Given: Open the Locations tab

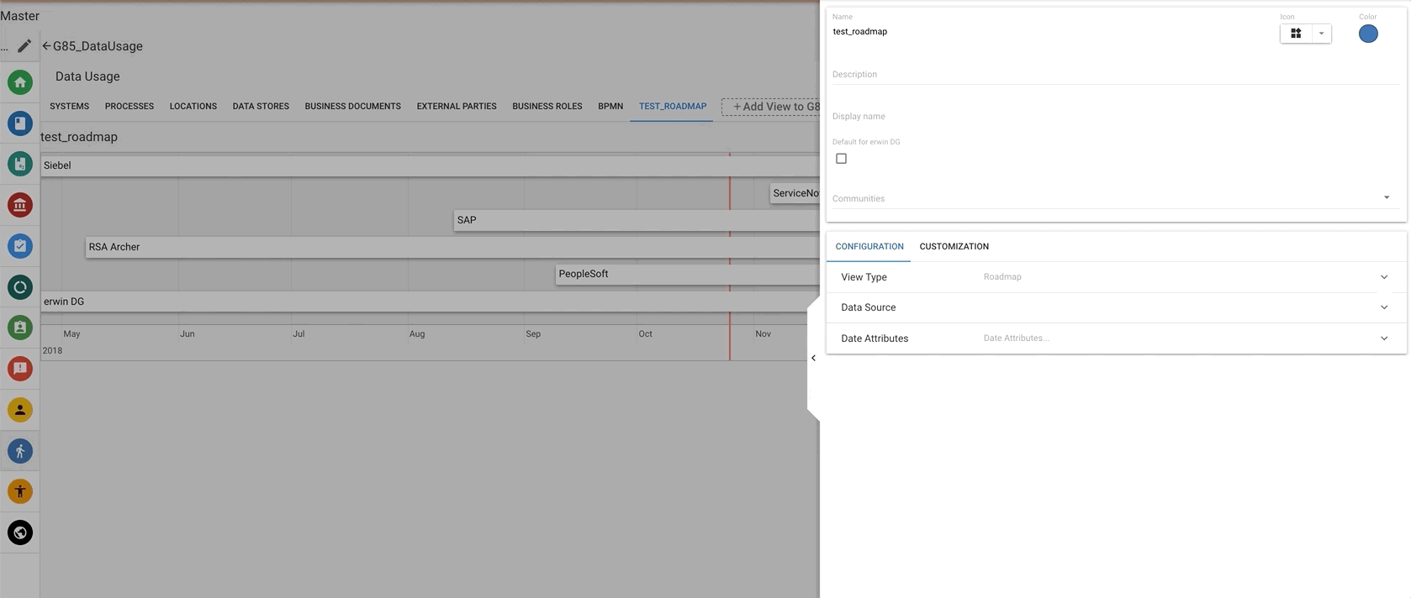Looking at the screenshot, I should point(193,107).
